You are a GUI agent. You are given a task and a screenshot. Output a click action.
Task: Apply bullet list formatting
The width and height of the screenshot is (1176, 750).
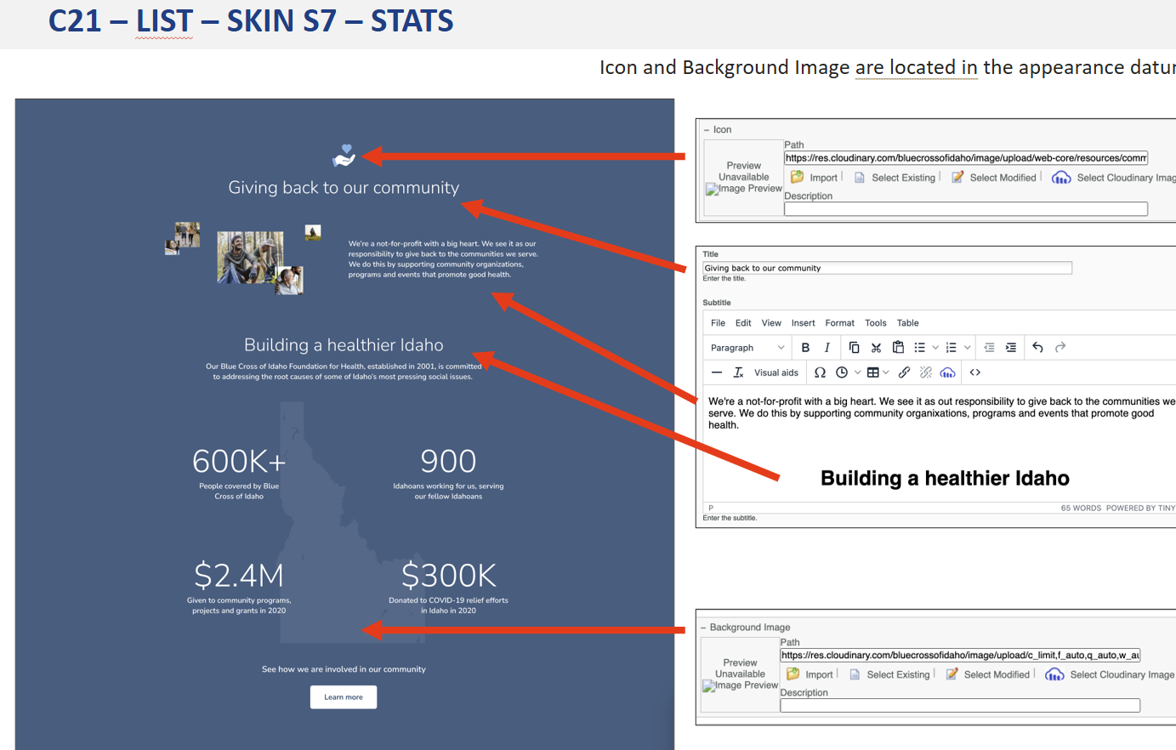919,348
